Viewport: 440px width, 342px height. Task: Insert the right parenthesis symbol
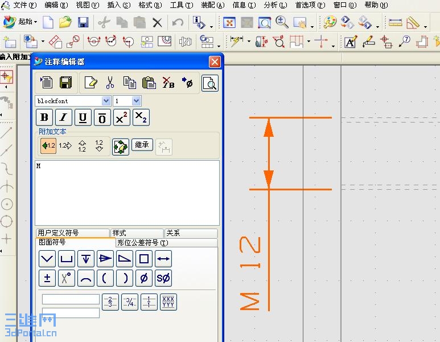pos(125,278)
